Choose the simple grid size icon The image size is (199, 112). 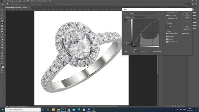point(168,26)
